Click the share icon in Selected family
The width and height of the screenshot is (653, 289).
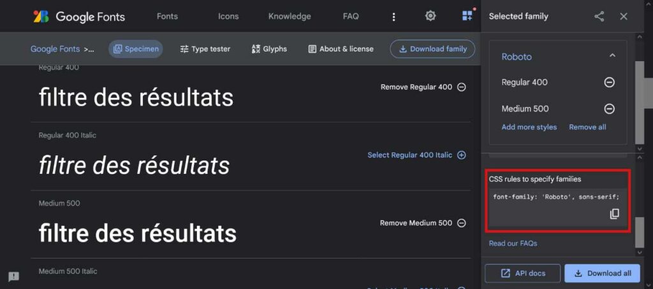599,16
